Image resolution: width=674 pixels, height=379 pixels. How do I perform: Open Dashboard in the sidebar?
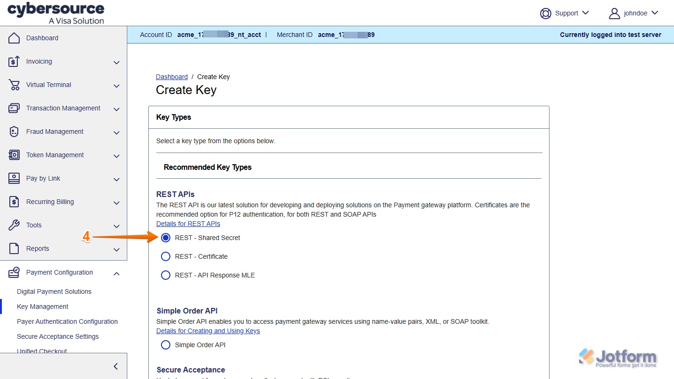point(42,38)
